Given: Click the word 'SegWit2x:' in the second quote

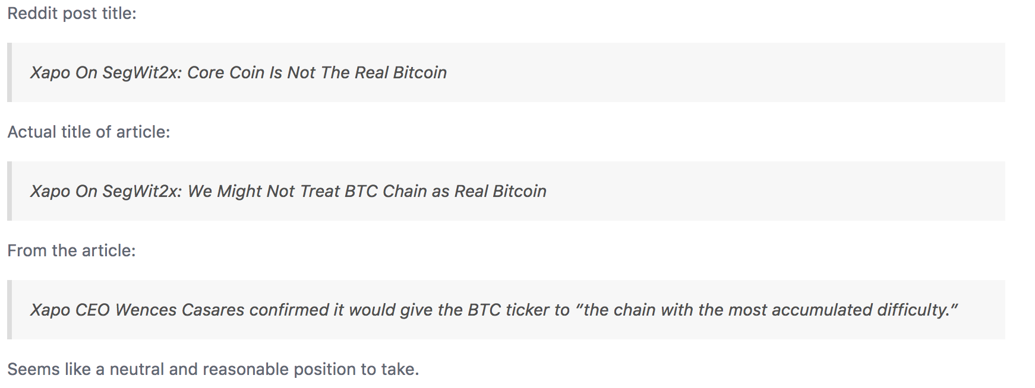Looking at the screenshot, I should tap(142, 191).
